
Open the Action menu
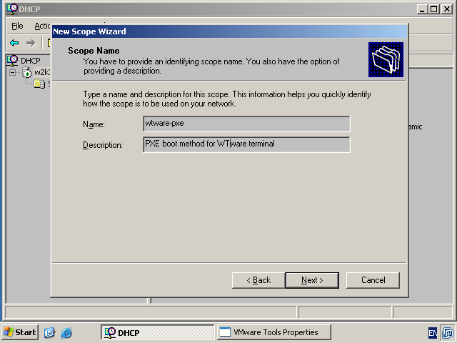pos(41,26)
